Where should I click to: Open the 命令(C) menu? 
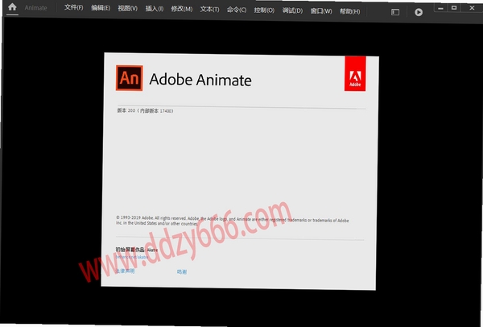tap(237, 10)
